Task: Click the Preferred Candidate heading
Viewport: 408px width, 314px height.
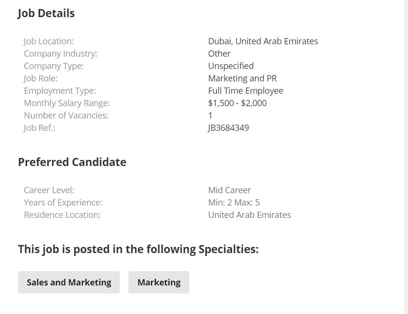Action: tap(72, 162)
